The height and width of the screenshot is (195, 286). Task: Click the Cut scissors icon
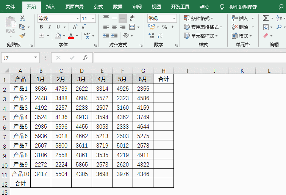tap(22, 18)
